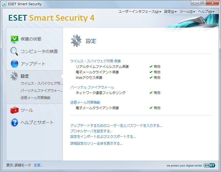Screen dimensions: 221x172
Task: Select 設定 in the sidebar
Action: coord(25,76)
